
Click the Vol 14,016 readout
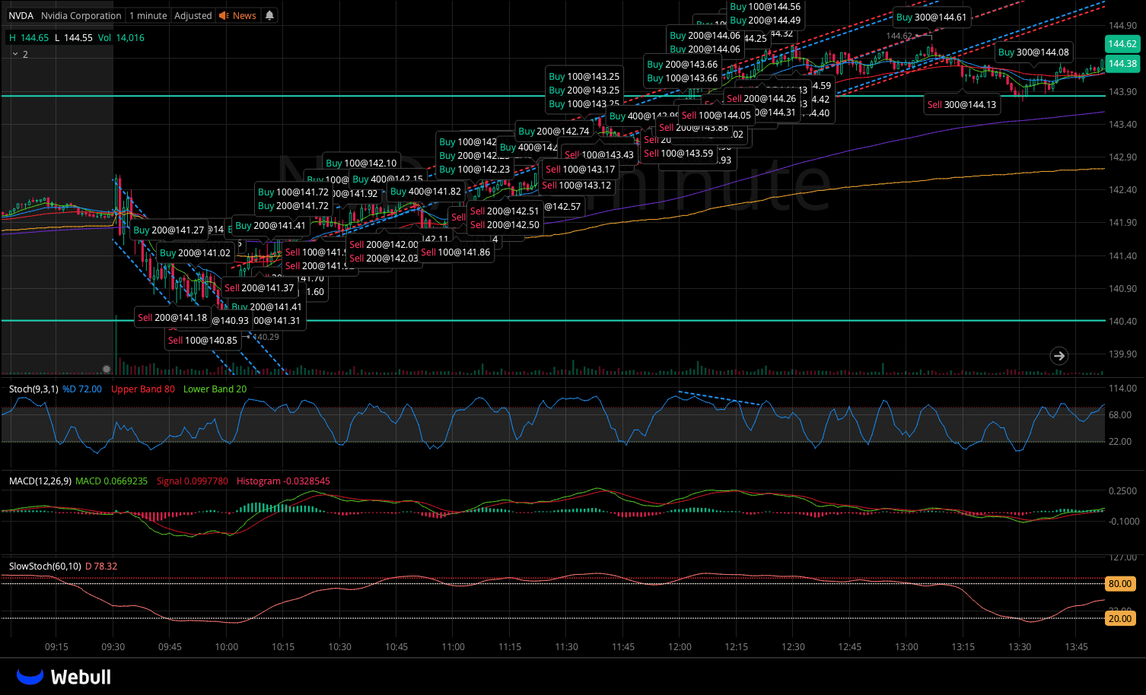tap(121, 38)
